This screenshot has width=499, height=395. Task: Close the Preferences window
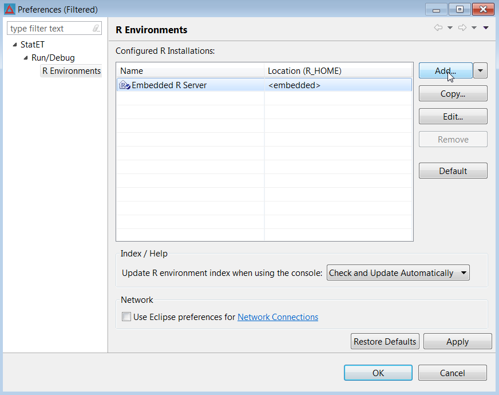pos(483,10)
